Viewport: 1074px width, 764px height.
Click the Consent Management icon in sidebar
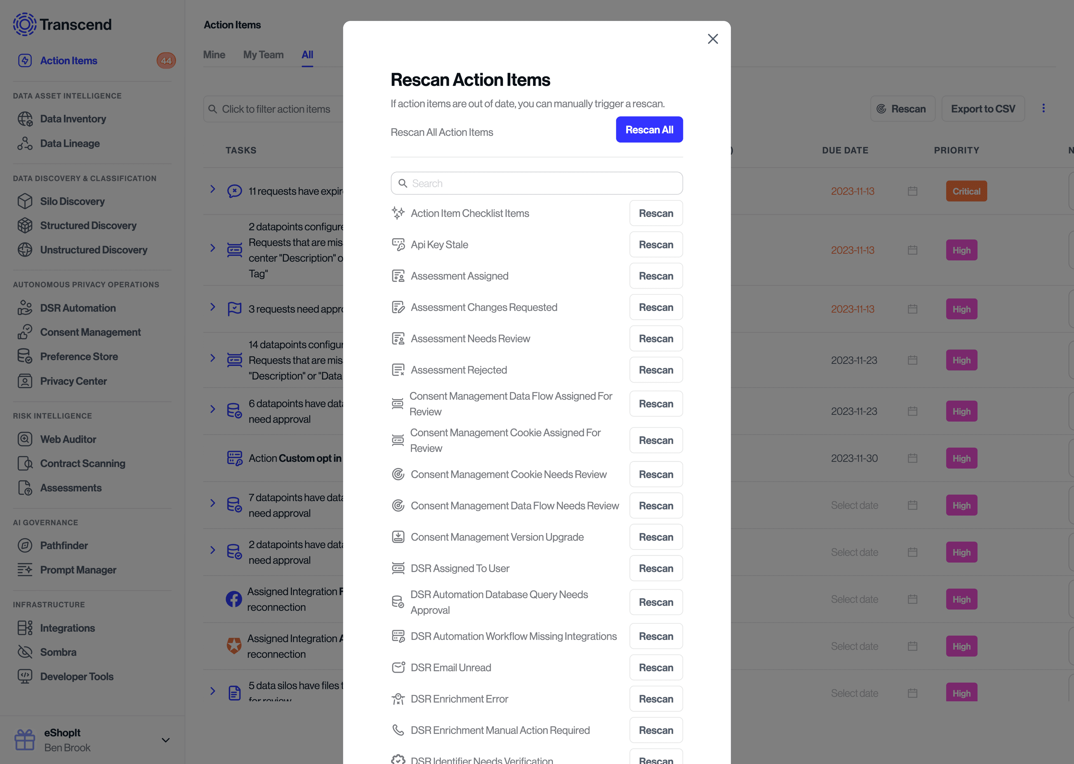coord(24,332)
